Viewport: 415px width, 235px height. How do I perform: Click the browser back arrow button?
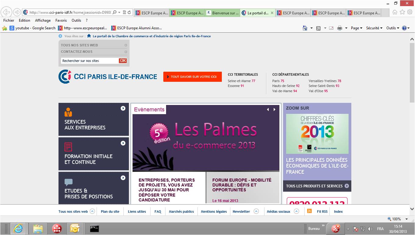coord(7,12)
